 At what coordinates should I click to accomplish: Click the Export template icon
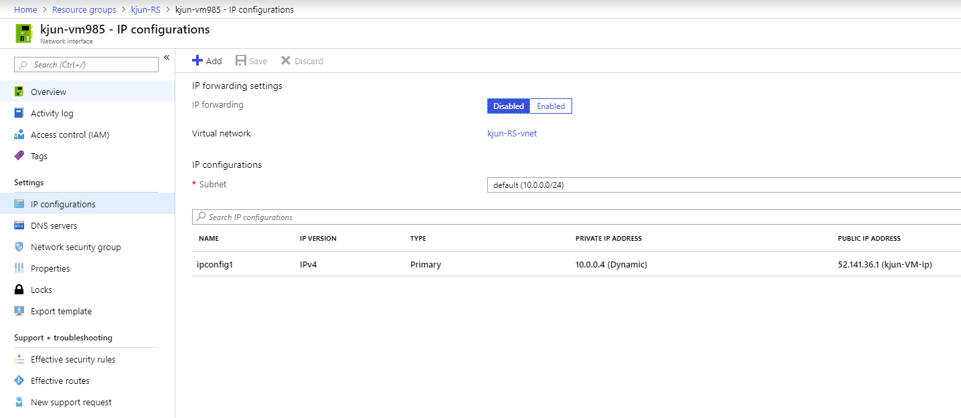click(x=19, y=311)
